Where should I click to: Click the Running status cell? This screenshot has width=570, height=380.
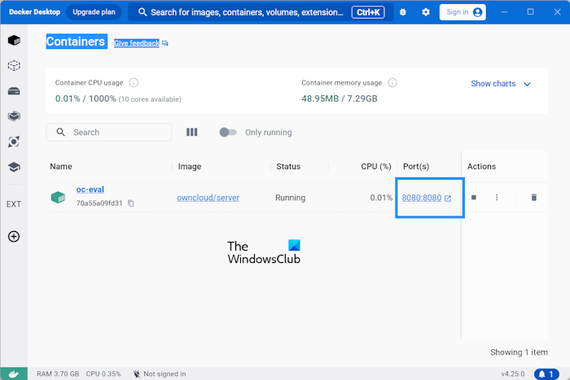(290, 198)
